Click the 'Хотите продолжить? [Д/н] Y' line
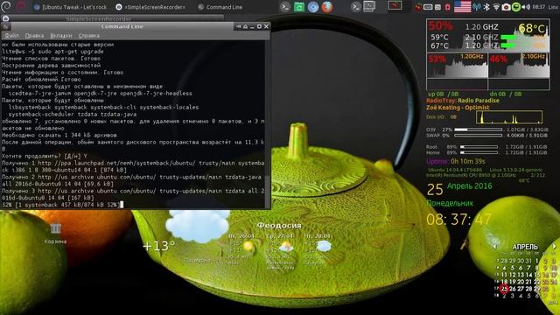This screenshot has height=315, width=560. click(x=45, y=156)
